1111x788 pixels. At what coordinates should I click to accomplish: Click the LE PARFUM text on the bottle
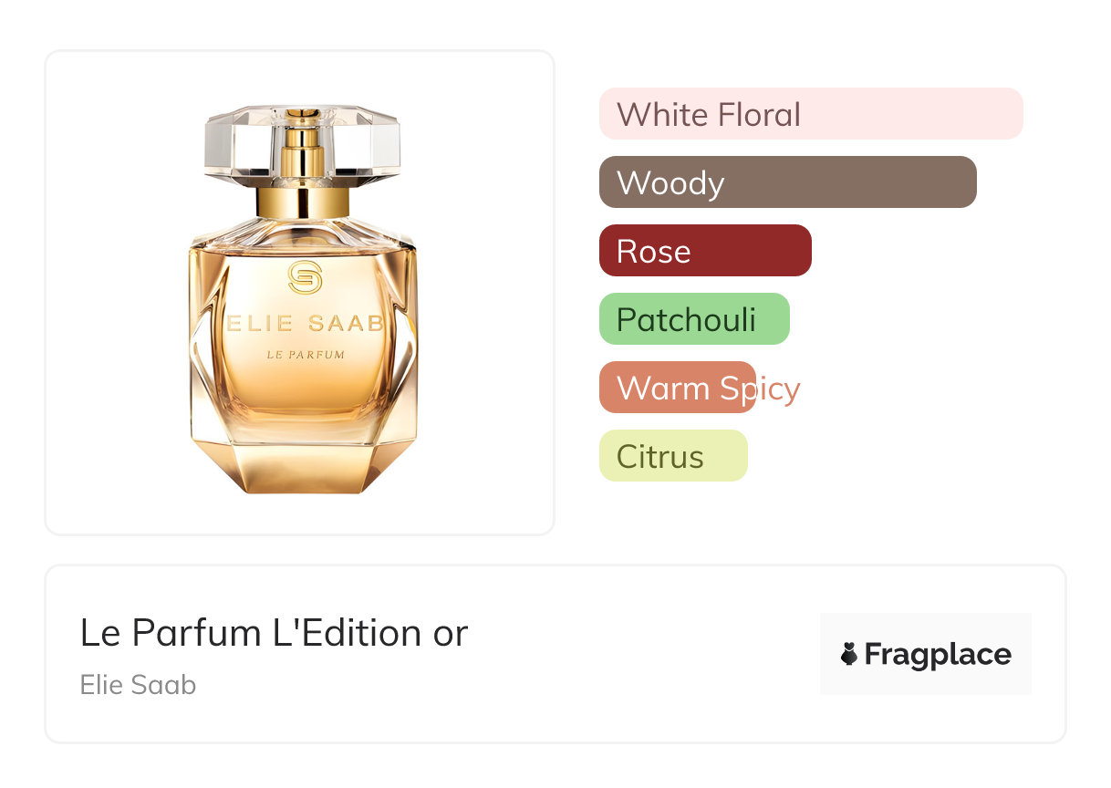point(305,355)
